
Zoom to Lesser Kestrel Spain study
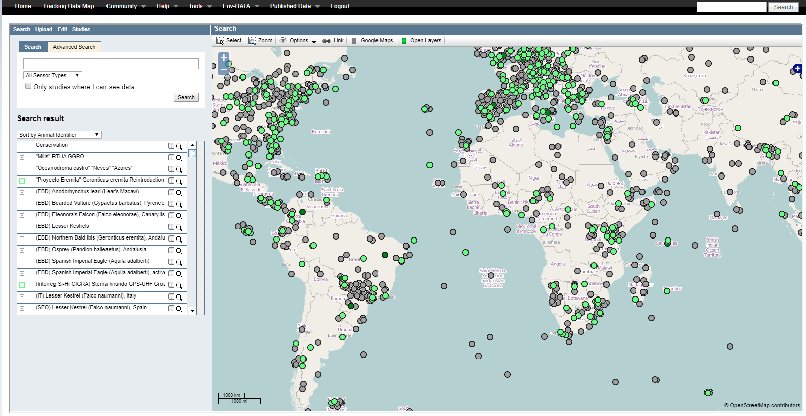(179, 309)
